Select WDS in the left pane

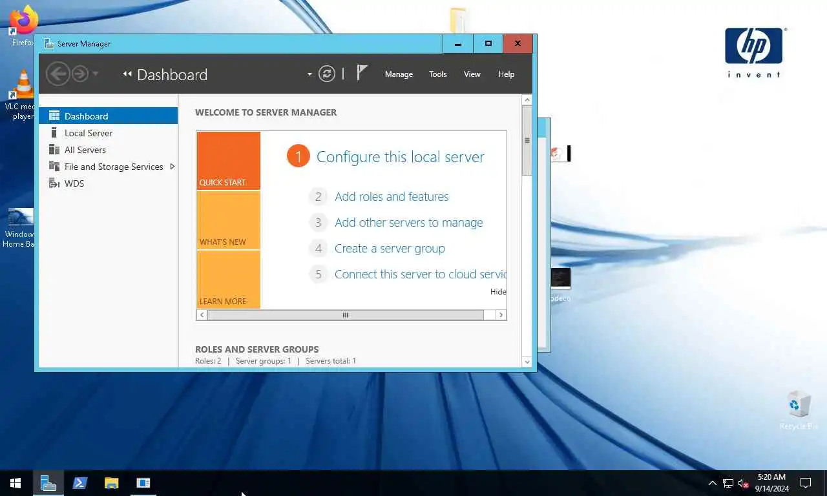coord(108,183)
